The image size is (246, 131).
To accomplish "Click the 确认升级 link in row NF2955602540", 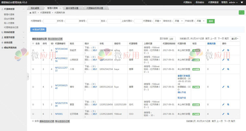I will [x=182, y=92].
